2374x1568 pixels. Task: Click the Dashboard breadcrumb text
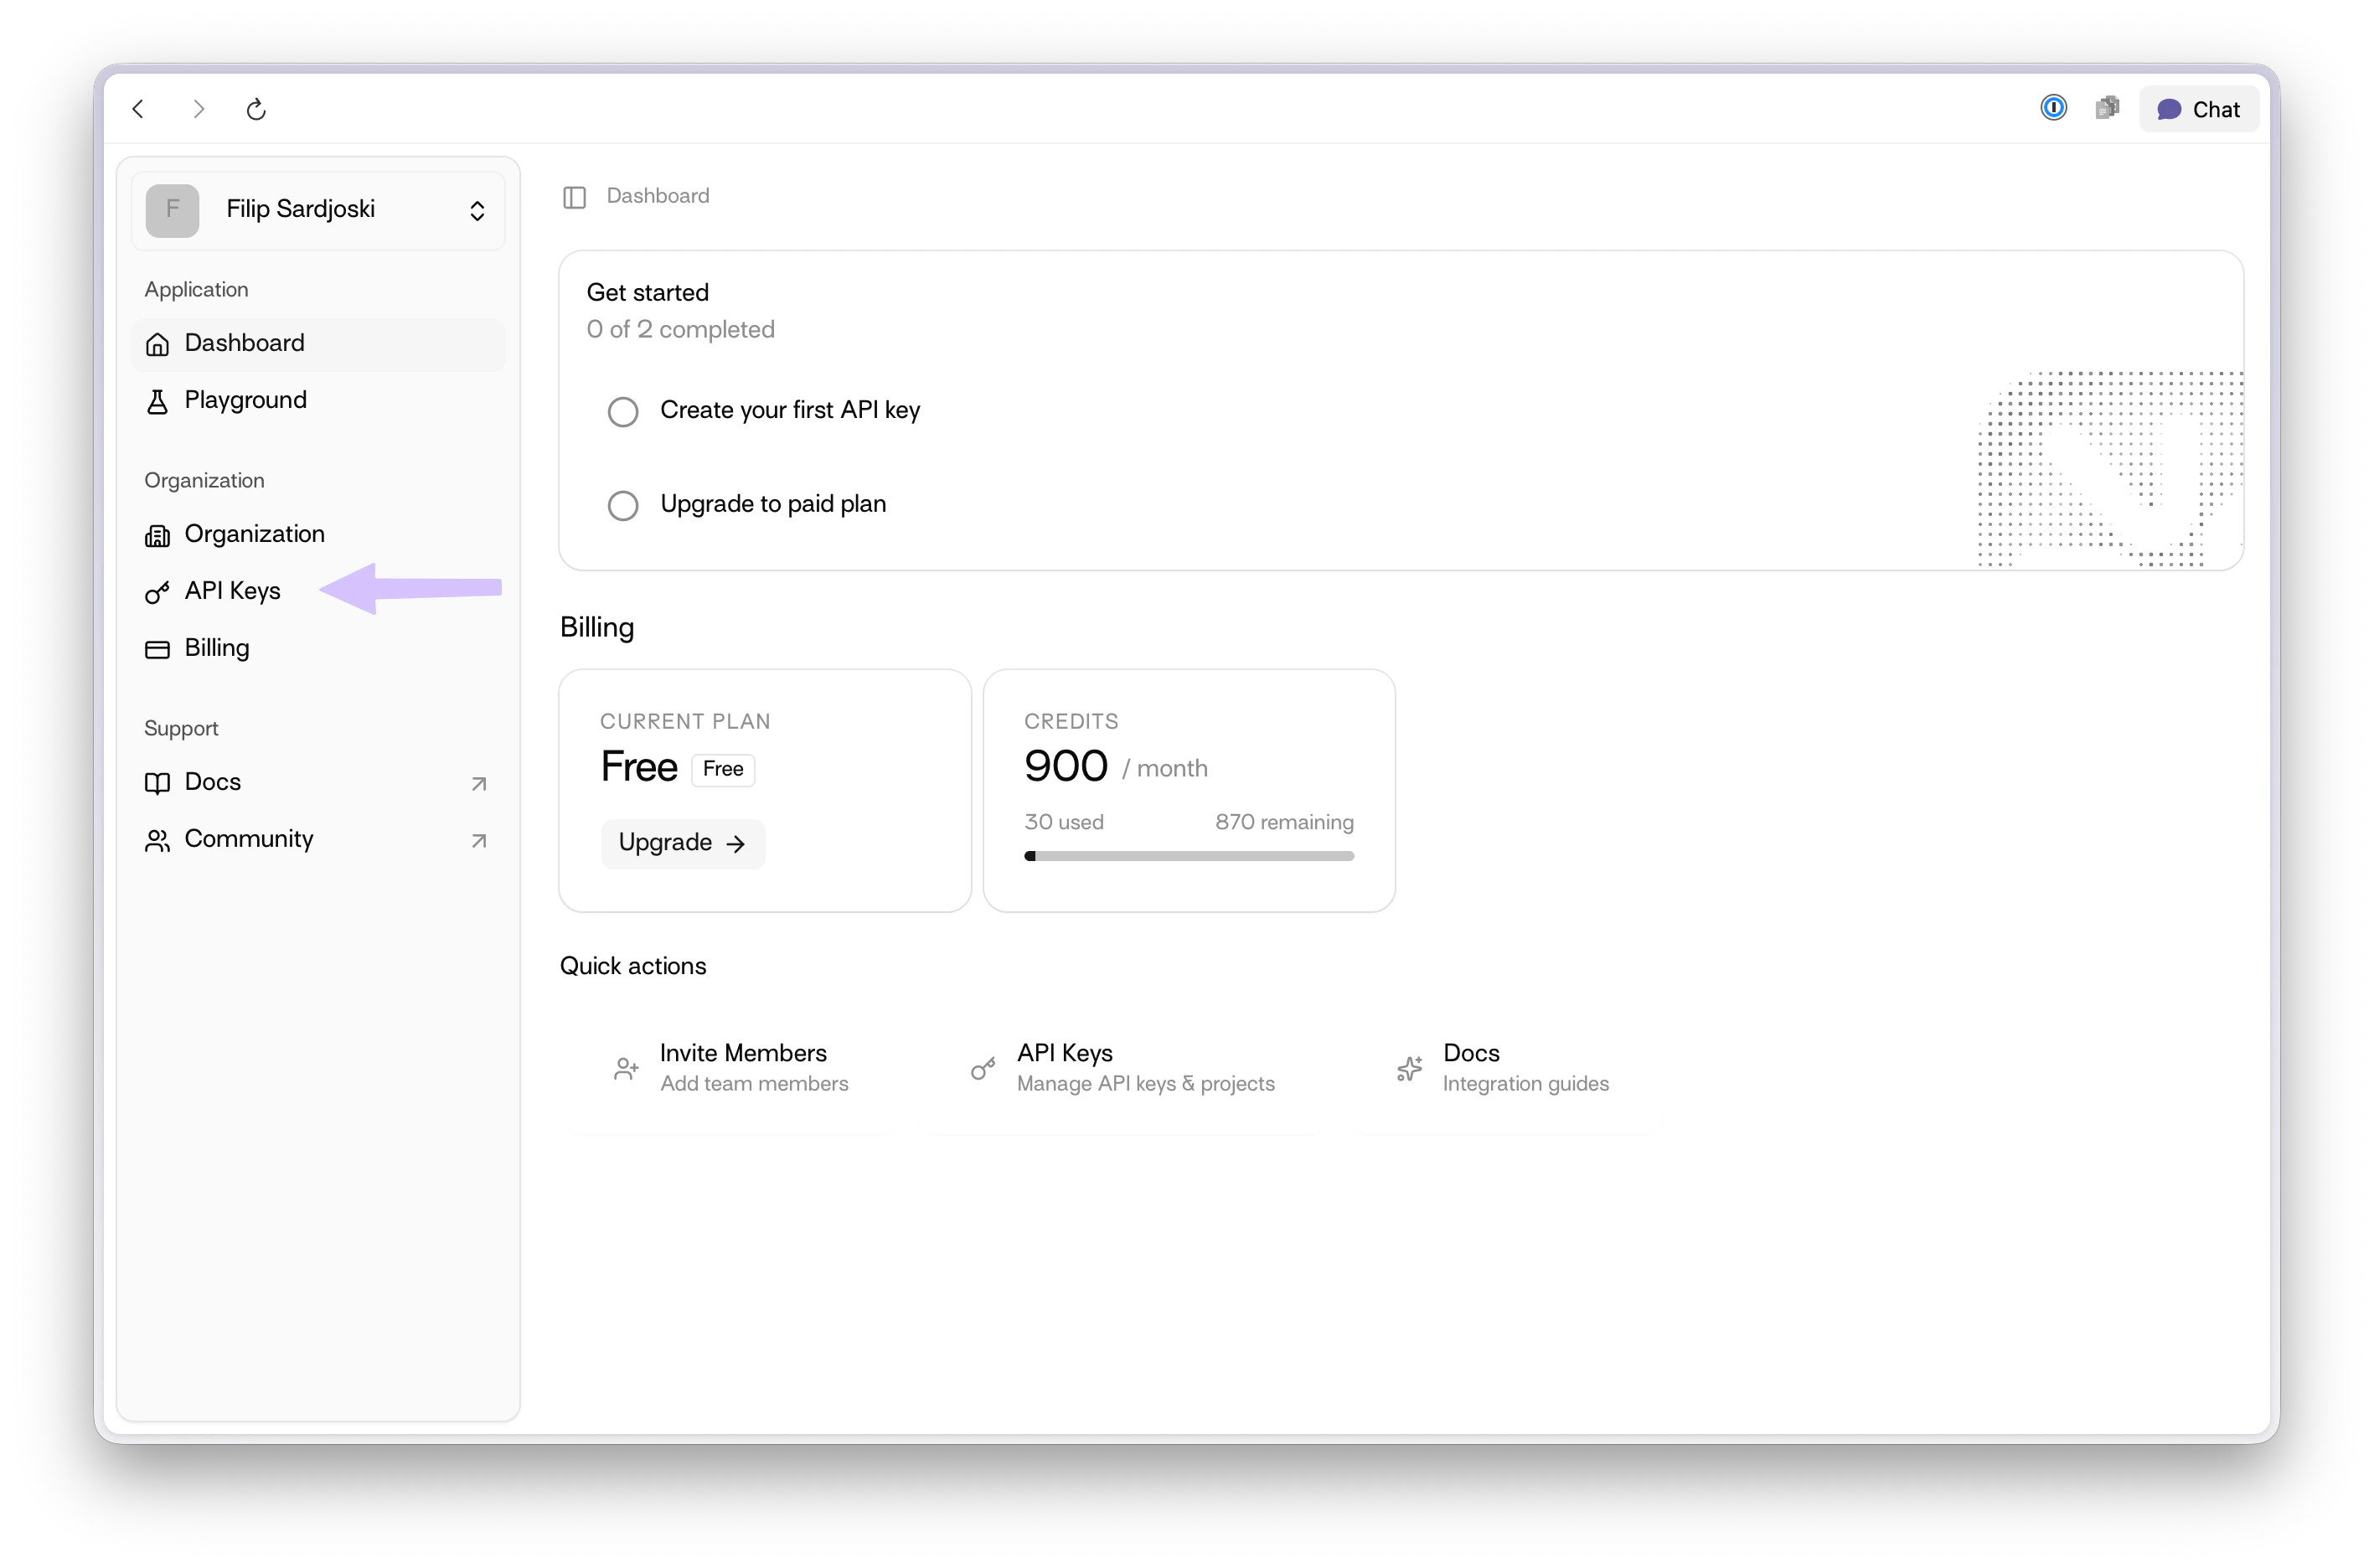(657, 196)
